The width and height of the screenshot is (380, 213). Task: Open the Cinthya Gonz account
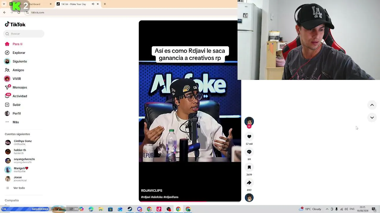(x=18, y=142)
